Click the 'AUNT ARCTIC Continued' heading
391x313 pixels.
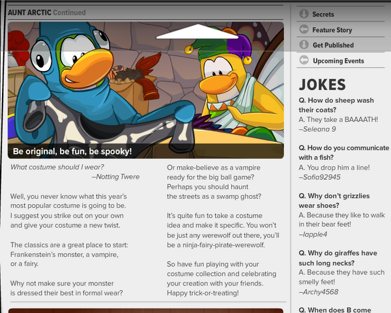pyautogui.click(x=47, y=12)
